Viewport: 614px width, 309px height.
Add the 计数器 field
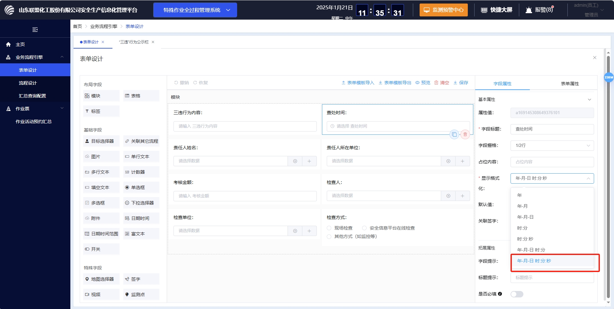(141, 172)
